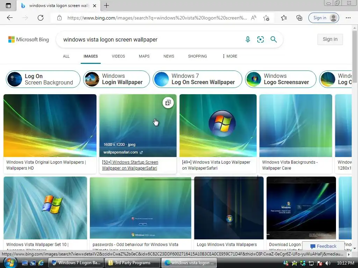Save image to collection icon on thumbnail
The image size is (358, 268).
point(168,103)
